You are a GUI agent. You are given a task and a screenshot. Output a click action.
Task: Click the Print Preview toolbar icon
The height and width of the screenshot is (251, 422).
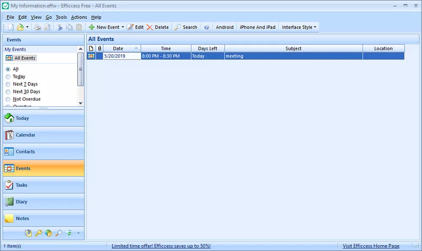click(47, 27)
